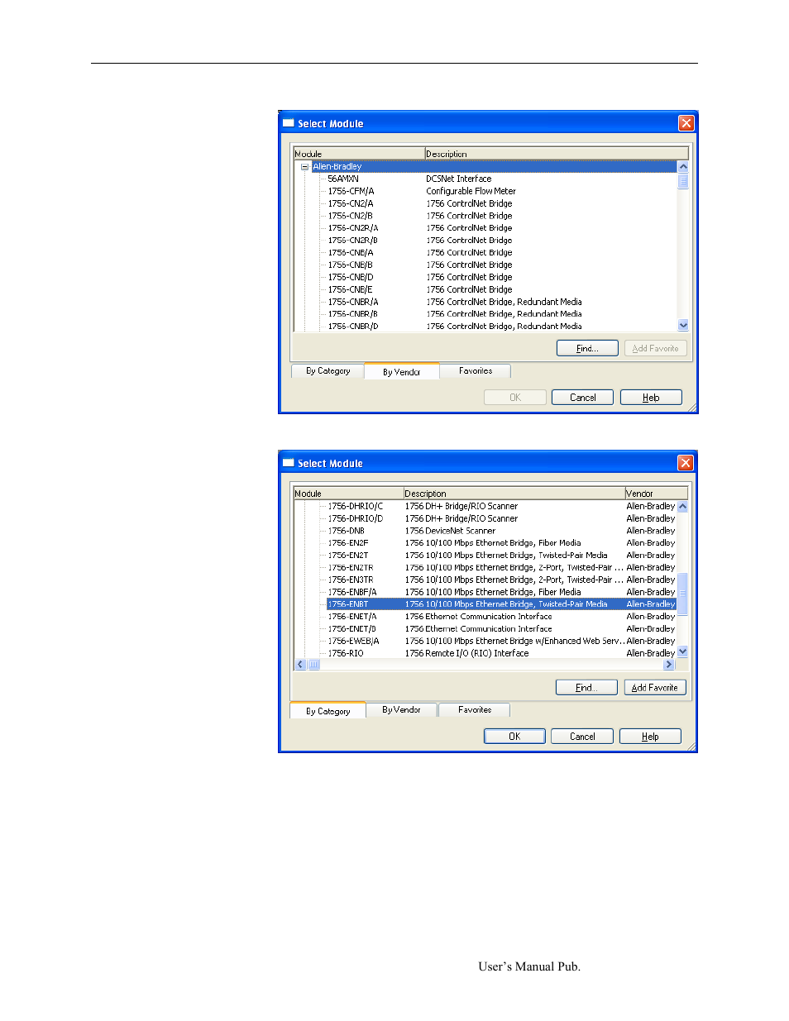This screenshot has width=789, height=1021.
Task: Click the Find button in upper dialog
Action: [x=587, y=348]
